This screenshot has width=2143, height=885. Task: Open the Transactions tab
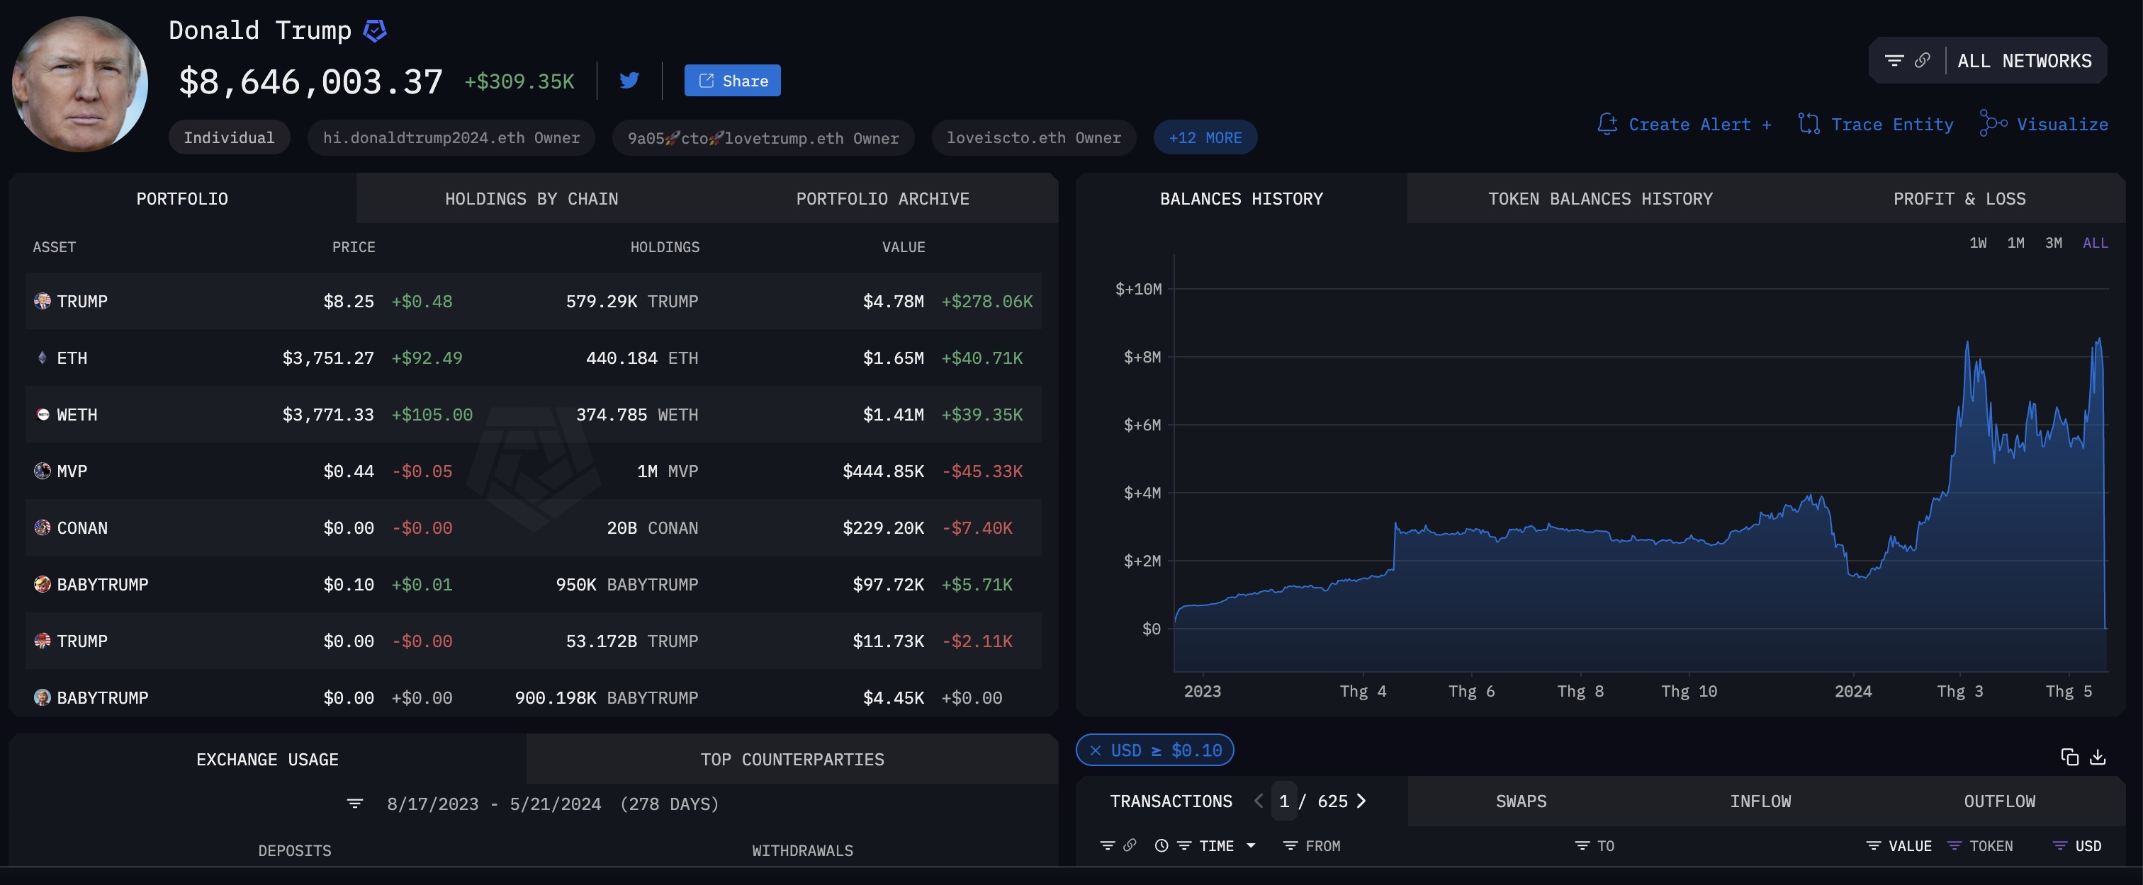pyautogui.click(x=1171, y=800)
